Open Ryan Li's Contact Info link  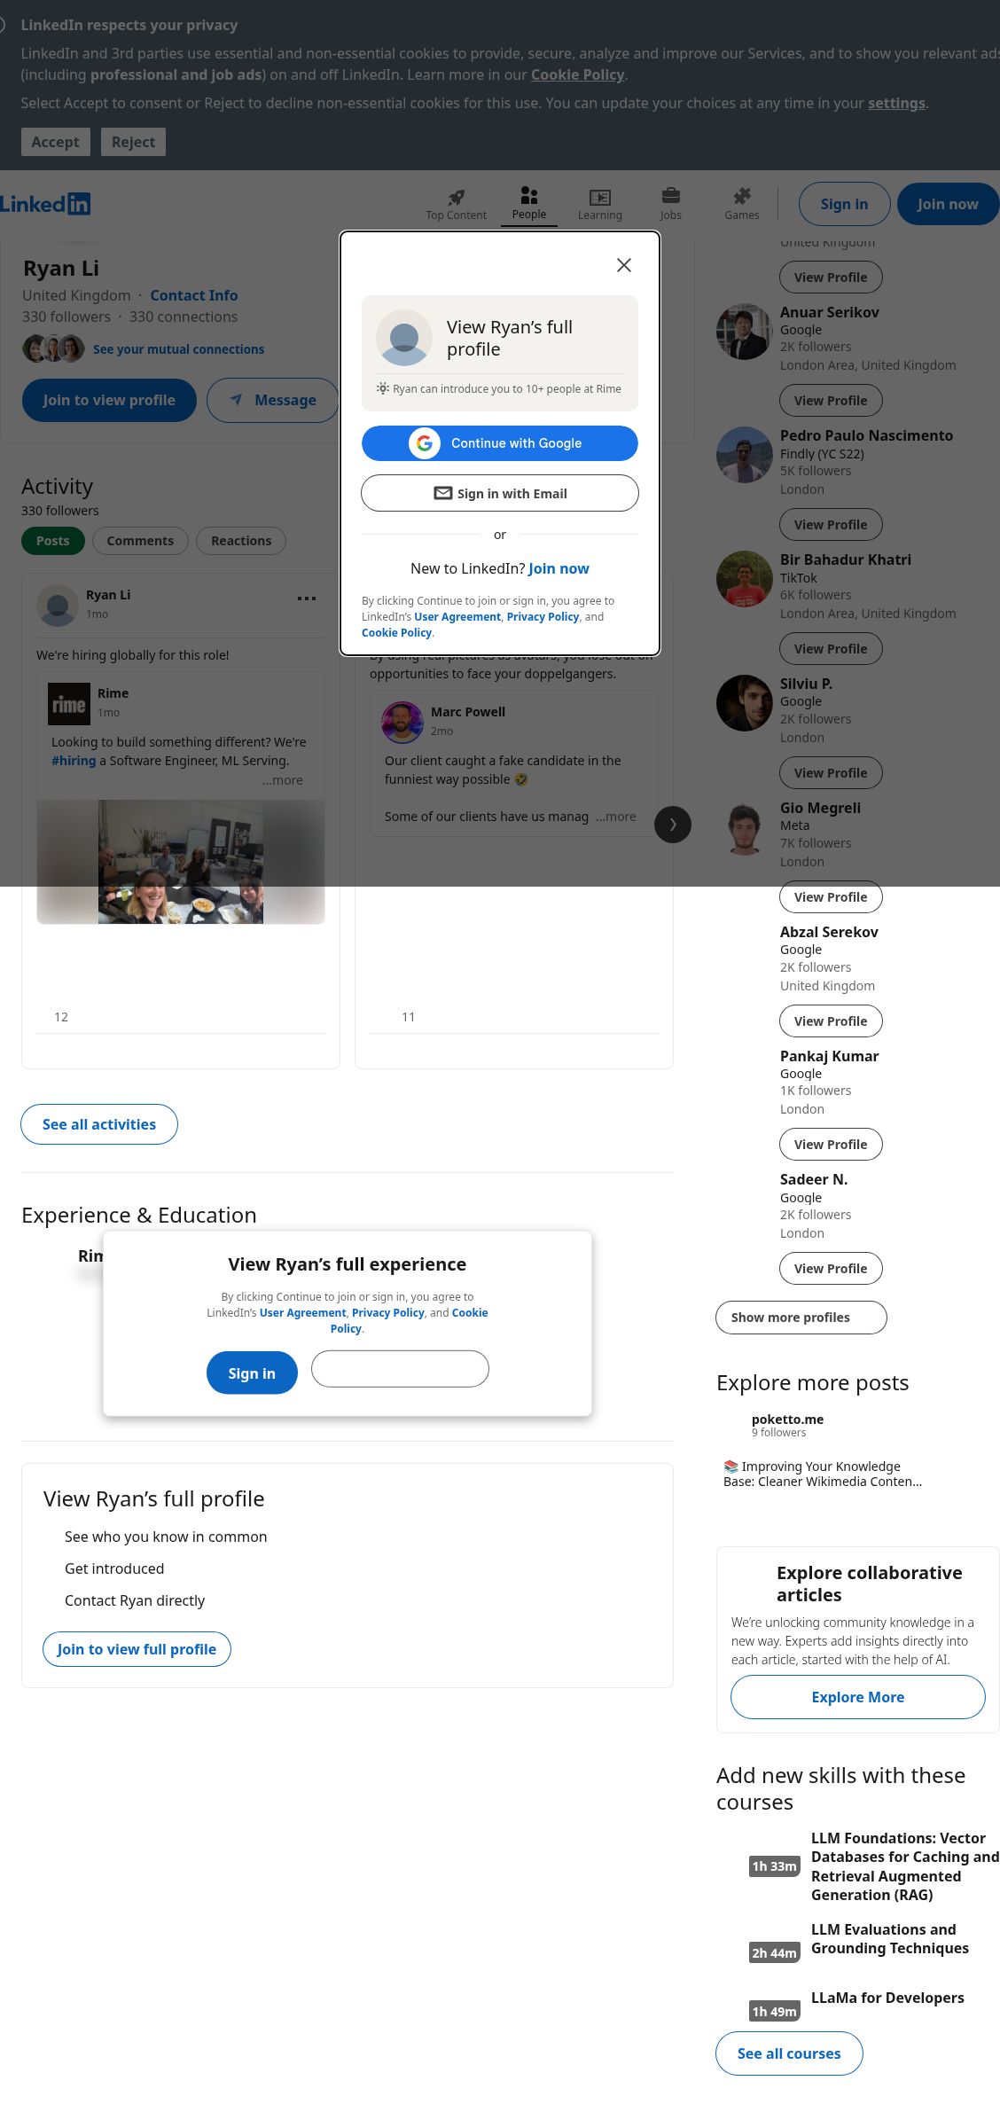(x=194, y=295)
